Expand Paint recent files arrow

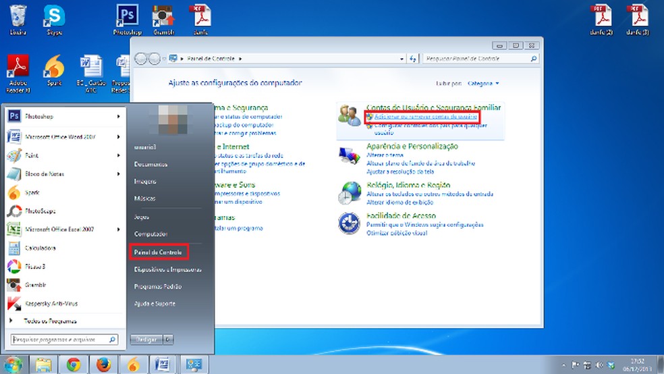pos(119,155)
